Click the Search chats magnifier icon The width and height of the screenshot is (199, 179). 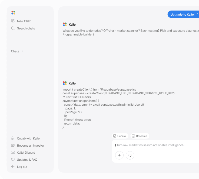[13, 28]
